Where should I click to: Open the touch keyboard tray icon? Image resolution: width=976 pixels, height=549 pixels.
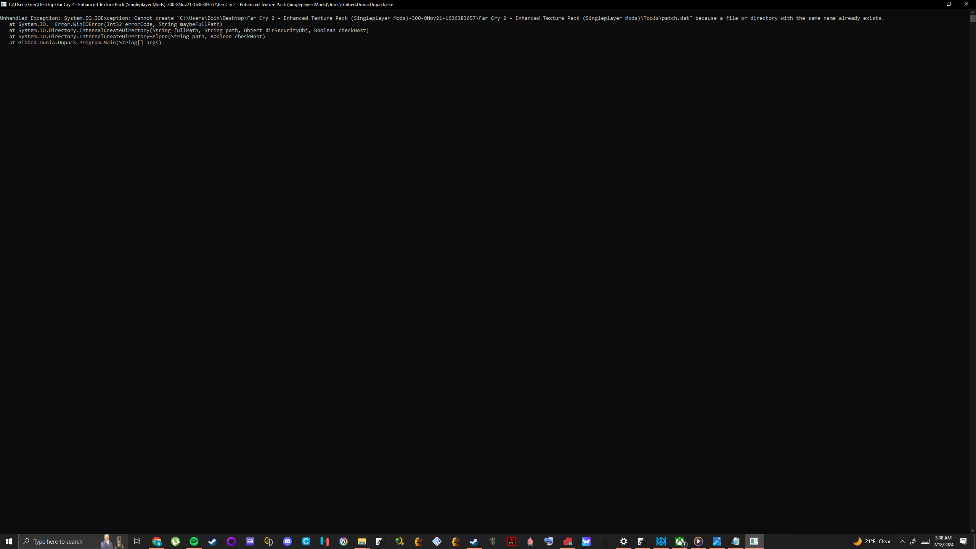925,541
